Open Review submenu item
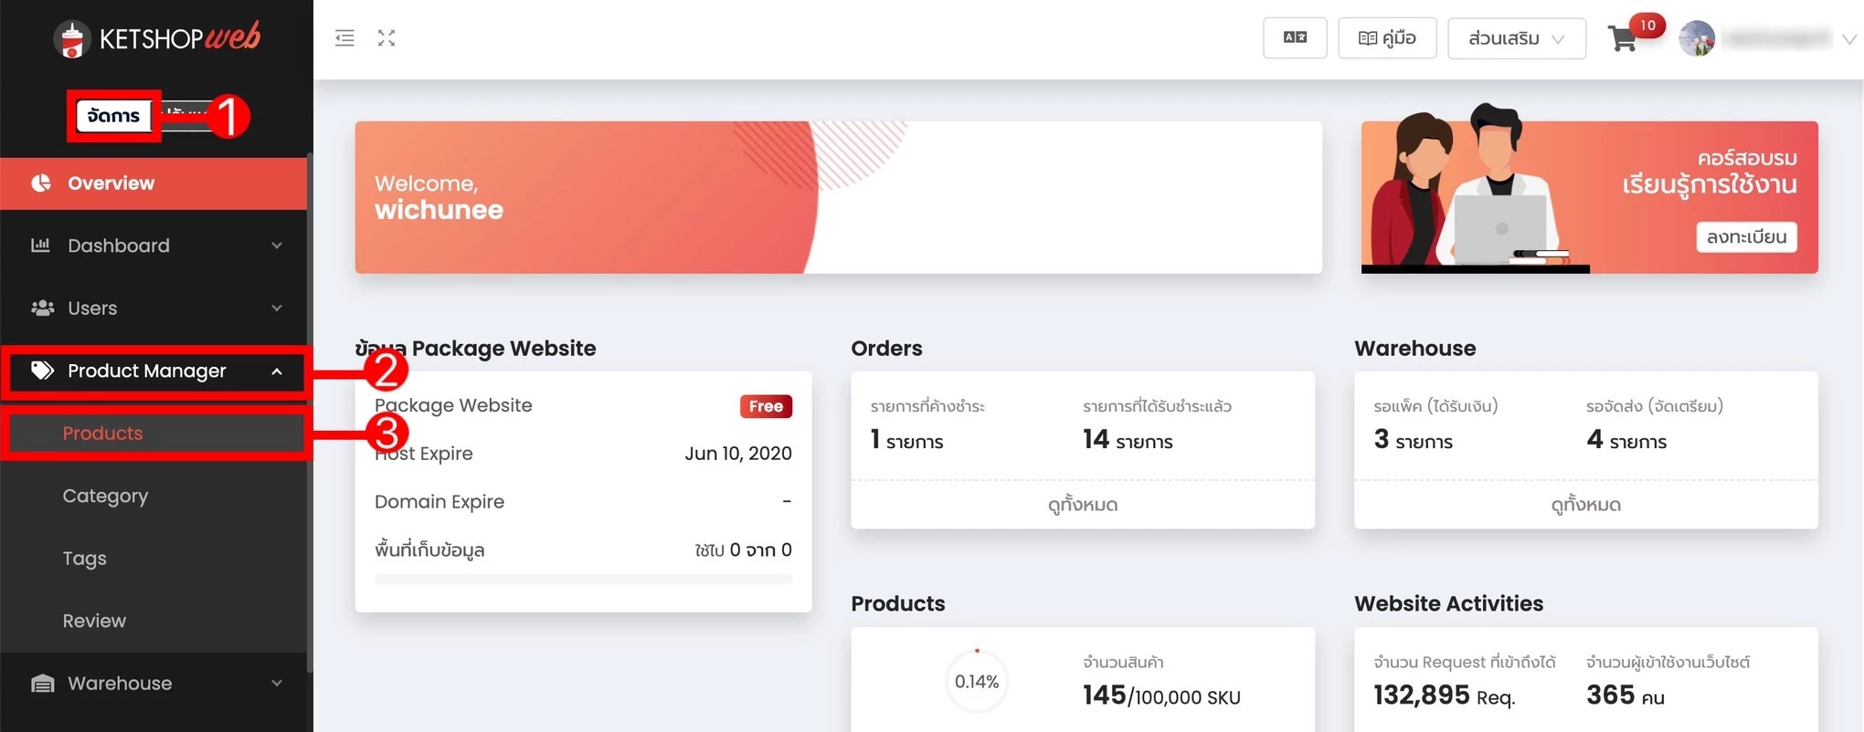Screen dimensions: 1864x732 click(154, 621)
